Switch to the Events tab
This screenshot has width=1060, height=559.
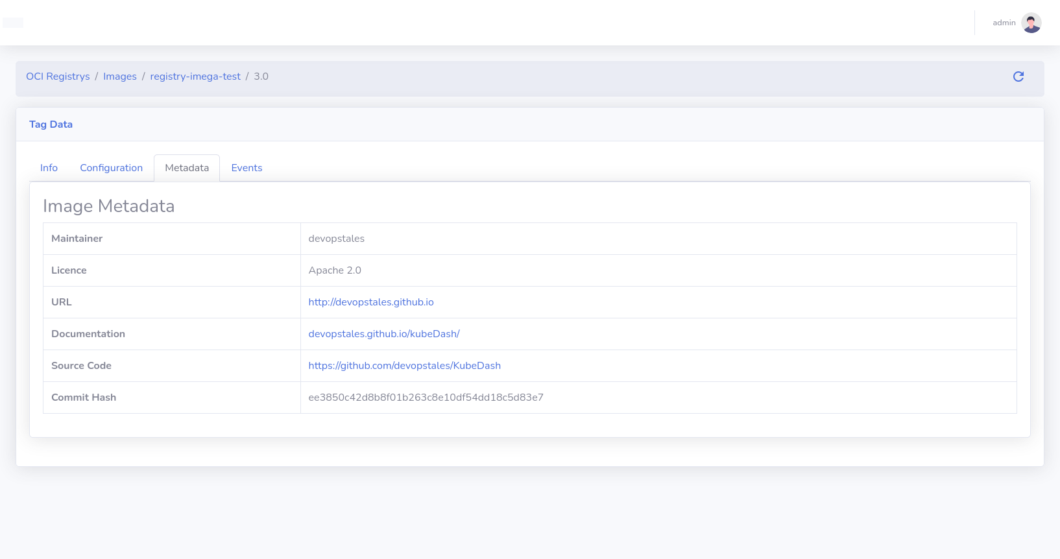(x=247, y=168)
